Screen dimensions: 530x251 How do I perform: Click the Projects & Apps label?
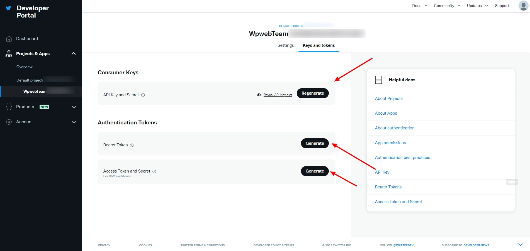point(33,54)
